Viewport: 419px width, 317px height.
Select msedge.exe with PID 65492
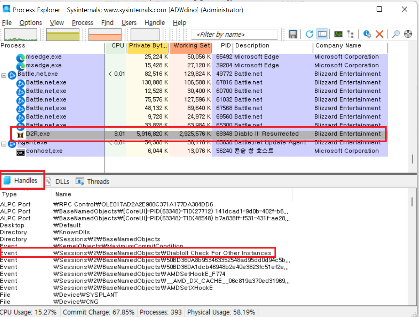tap(194, 57)
